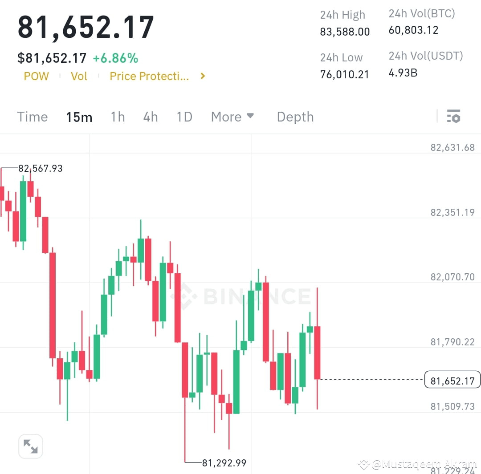Click the POW tag label

[36, 76]
